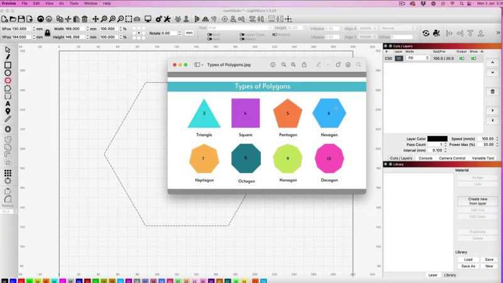503x283 pixels.
Task: Open sidebar view dropdown in Preview window
Action: 199,65
